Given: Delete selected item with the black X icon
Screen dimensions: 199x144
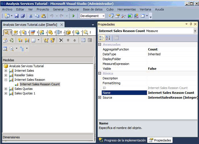Looking at the screenshot, I should tap(61, 40).
